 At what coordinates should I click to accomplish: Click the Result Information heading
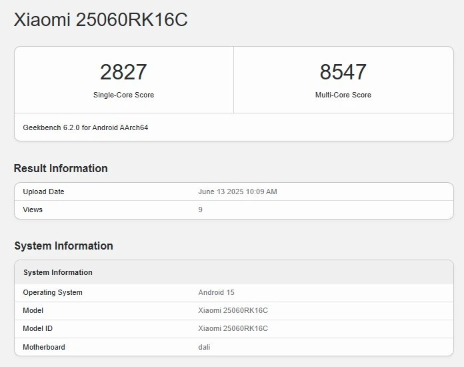(61, 168)
